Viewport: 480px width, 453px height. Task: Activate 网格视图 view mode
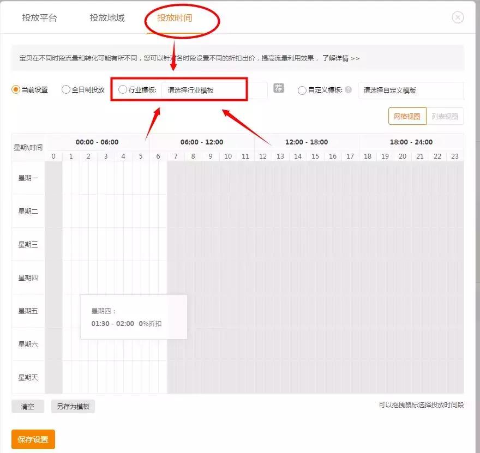coord(407,116)
